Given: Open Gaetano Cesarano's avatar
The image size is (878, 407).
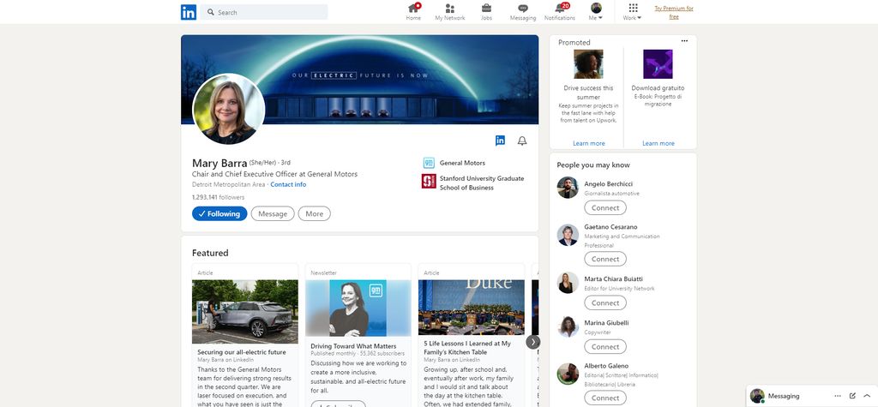Looking at the screenshot, I should point(568,235).
